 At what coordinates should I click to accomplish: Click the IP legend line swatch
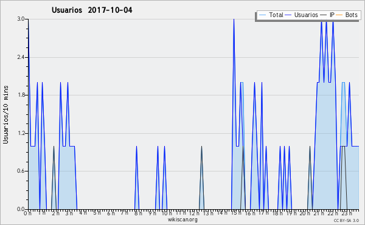324,15
